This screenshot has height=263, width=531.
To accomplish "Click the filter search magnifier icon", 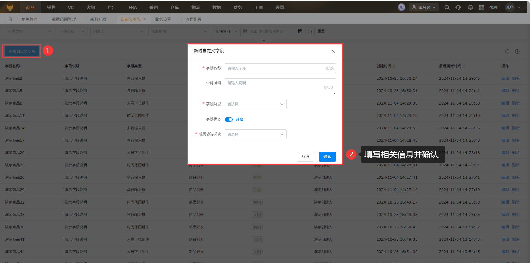I will click(310, 31).
